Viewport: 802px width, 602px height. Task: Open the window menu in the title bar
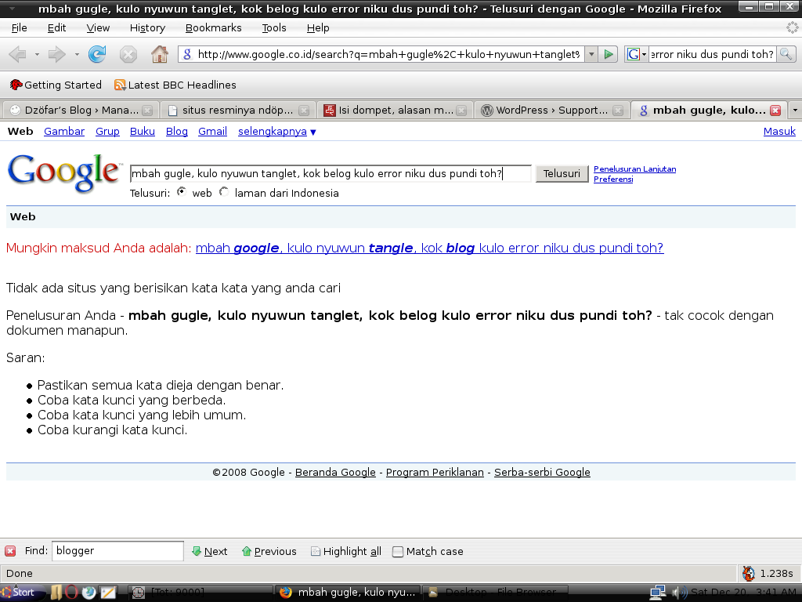coord(11,8)
